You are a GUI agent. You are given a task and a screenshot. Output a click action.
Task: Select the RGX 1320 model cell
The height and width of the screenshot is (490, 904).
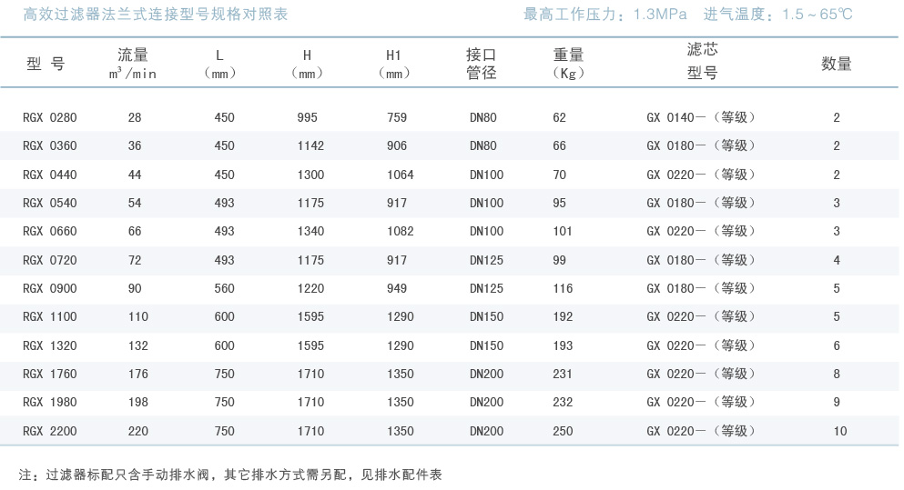tap(50, 345)
